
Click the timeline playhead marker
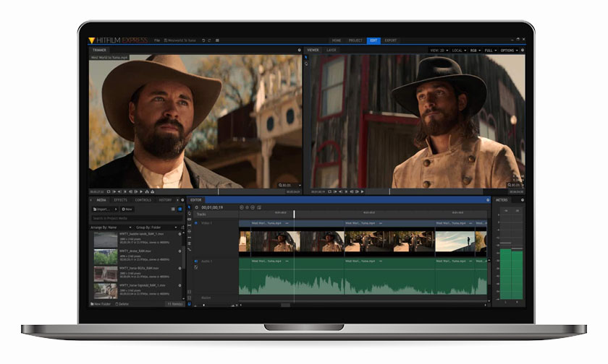tap(294, 214)
